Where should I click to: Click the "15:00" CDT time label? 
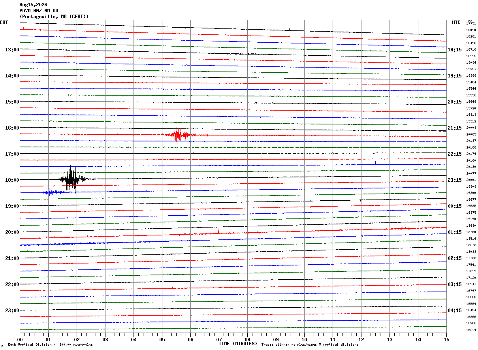pos(12,102)
